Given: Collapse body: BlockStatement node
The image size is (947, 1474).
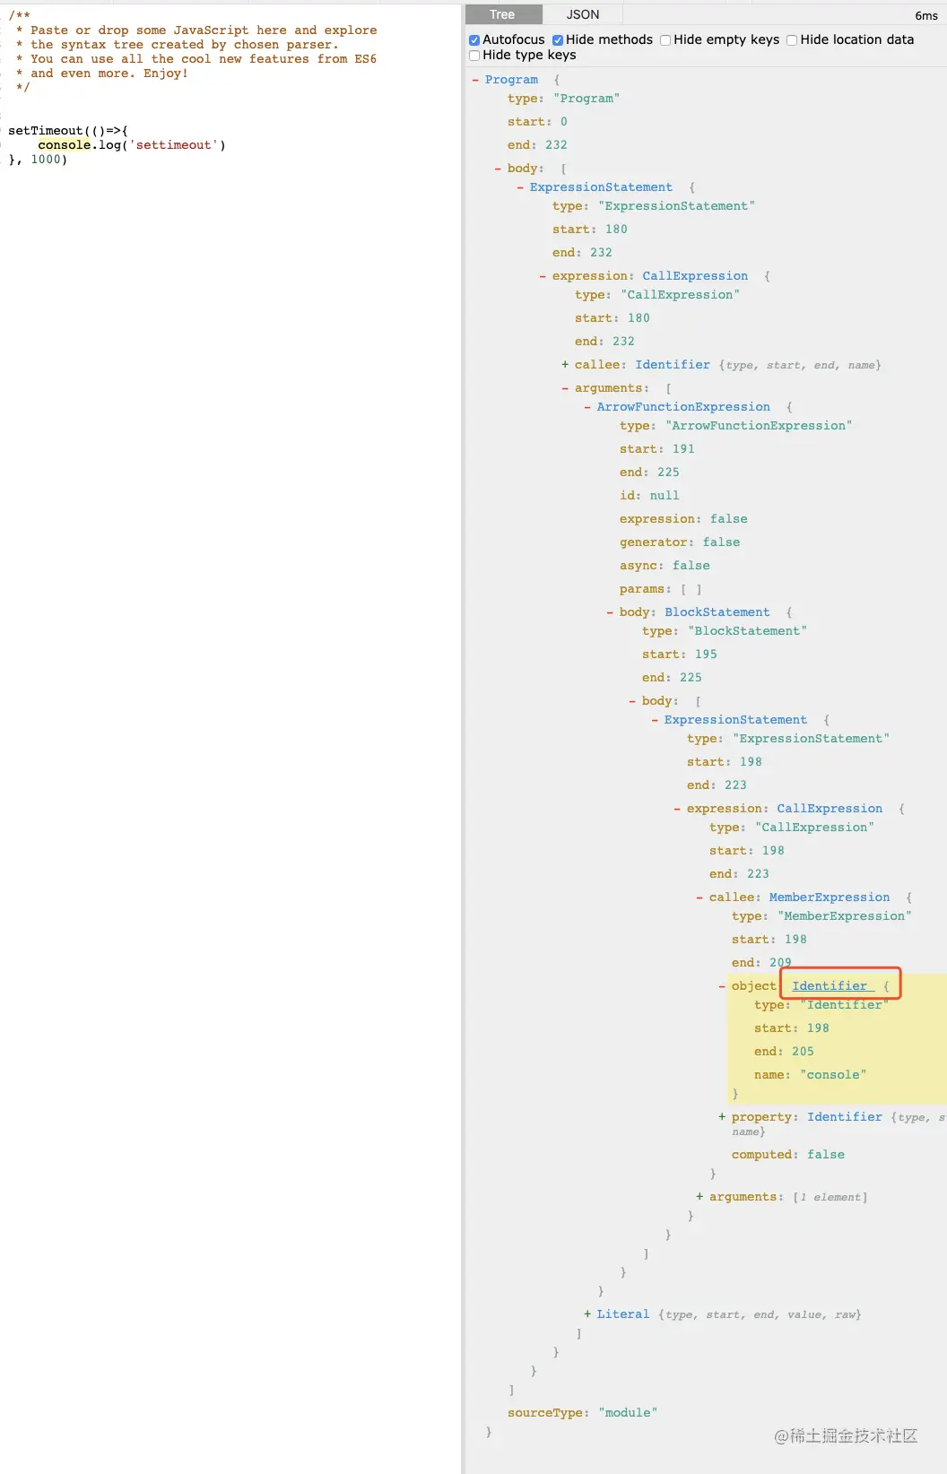Looking at the screenshot, I should click(610, 612).
